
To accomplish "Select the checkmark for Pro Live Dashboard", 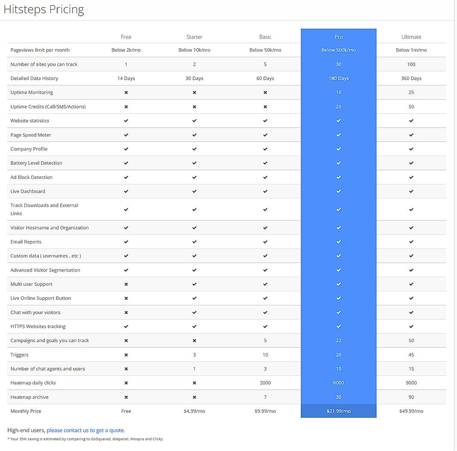I will [x=338, y=191].
